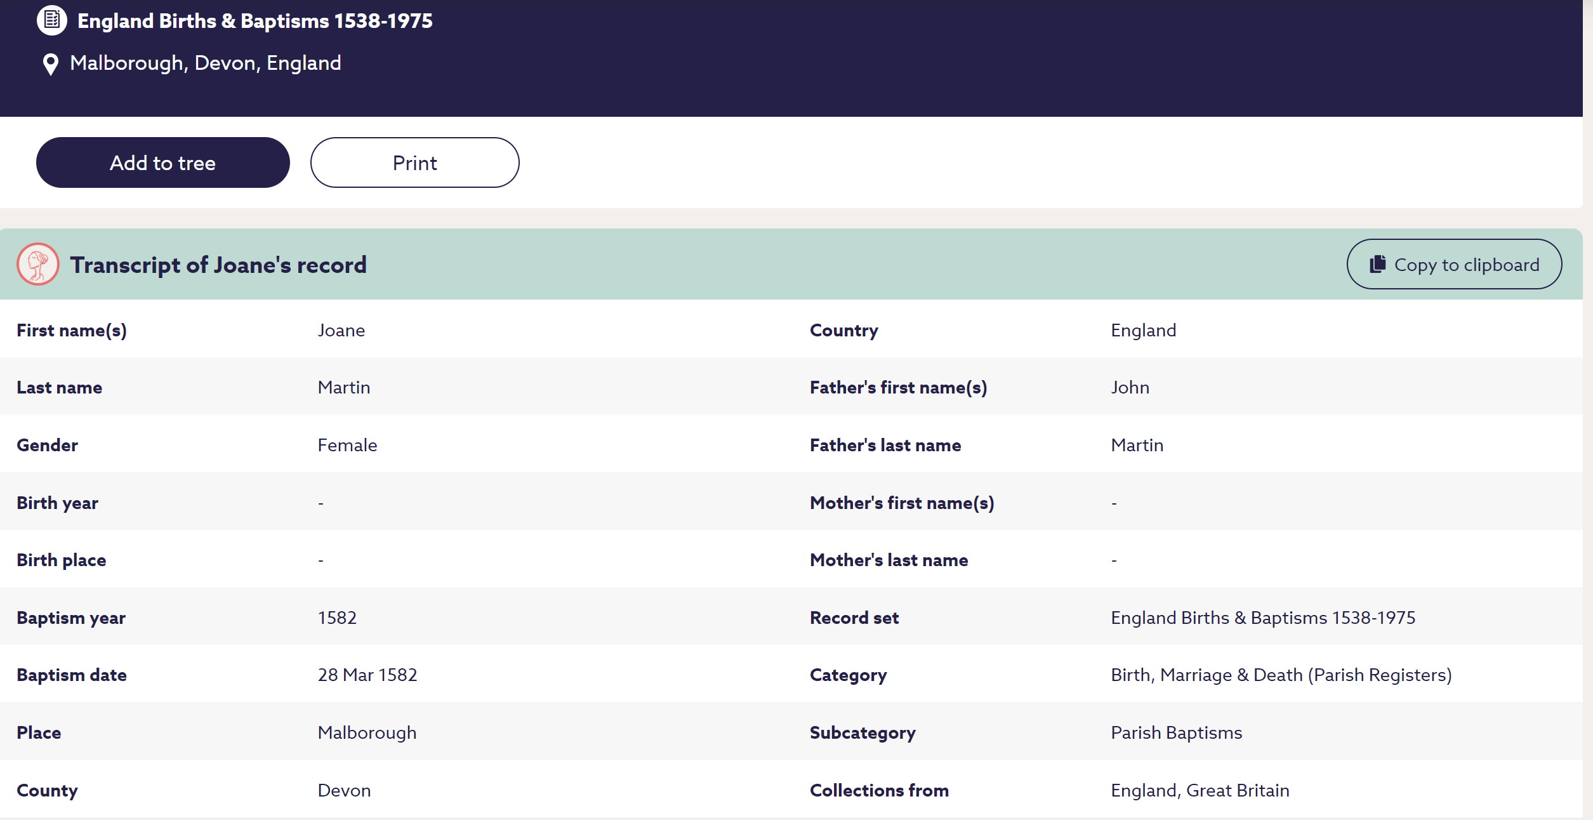Viewport: 1593px width, 820px height.
Task: Click the Record set value text
Action: coord(1262,618)
